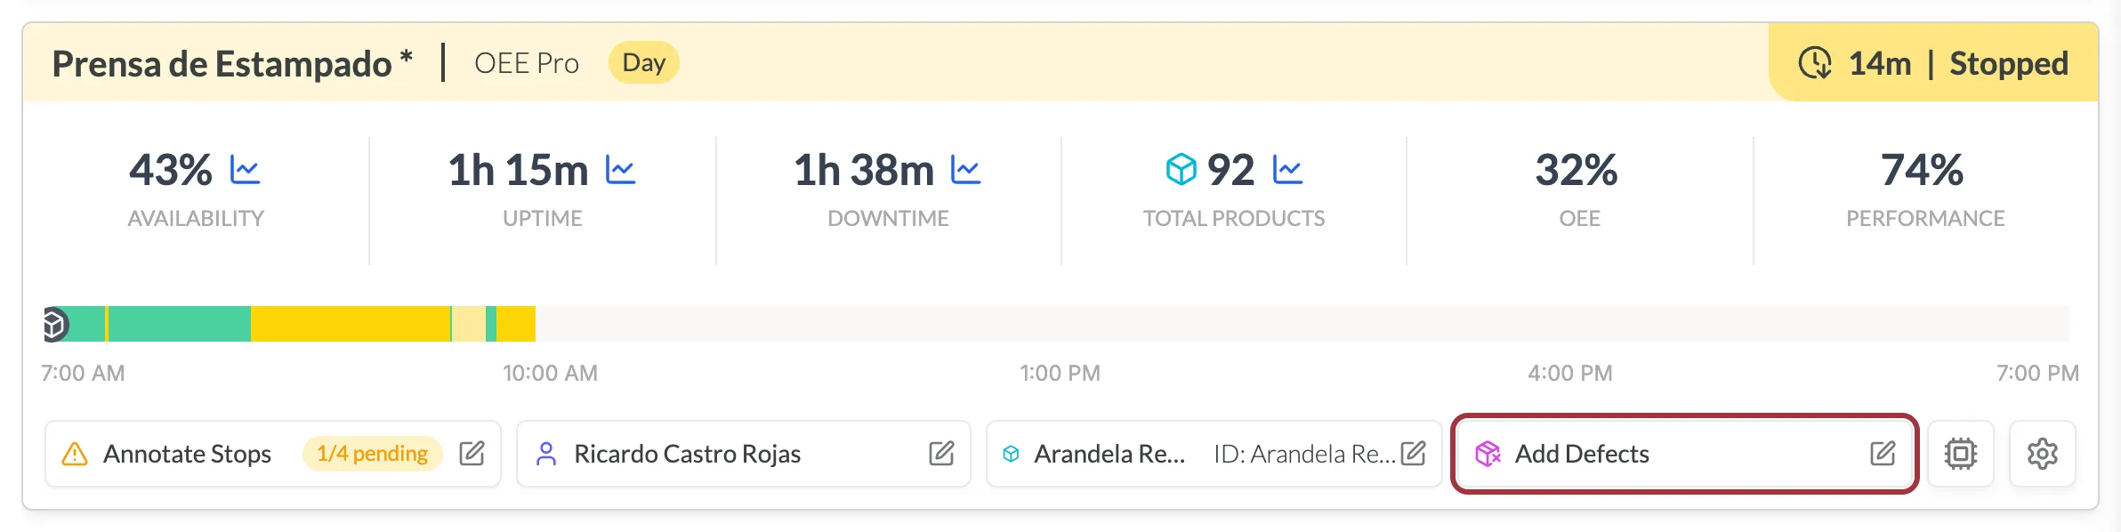Open the Availability trend chart icon
This screenshot has height=532, width=2121.
pos(246,169)
